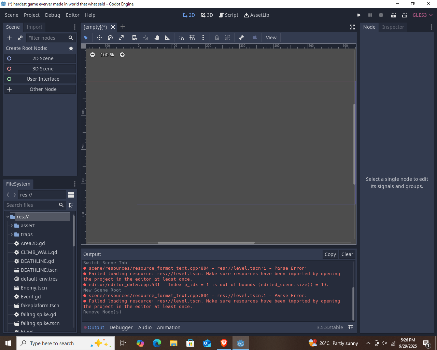Switch to the Inspector tab

coord(393,27)
